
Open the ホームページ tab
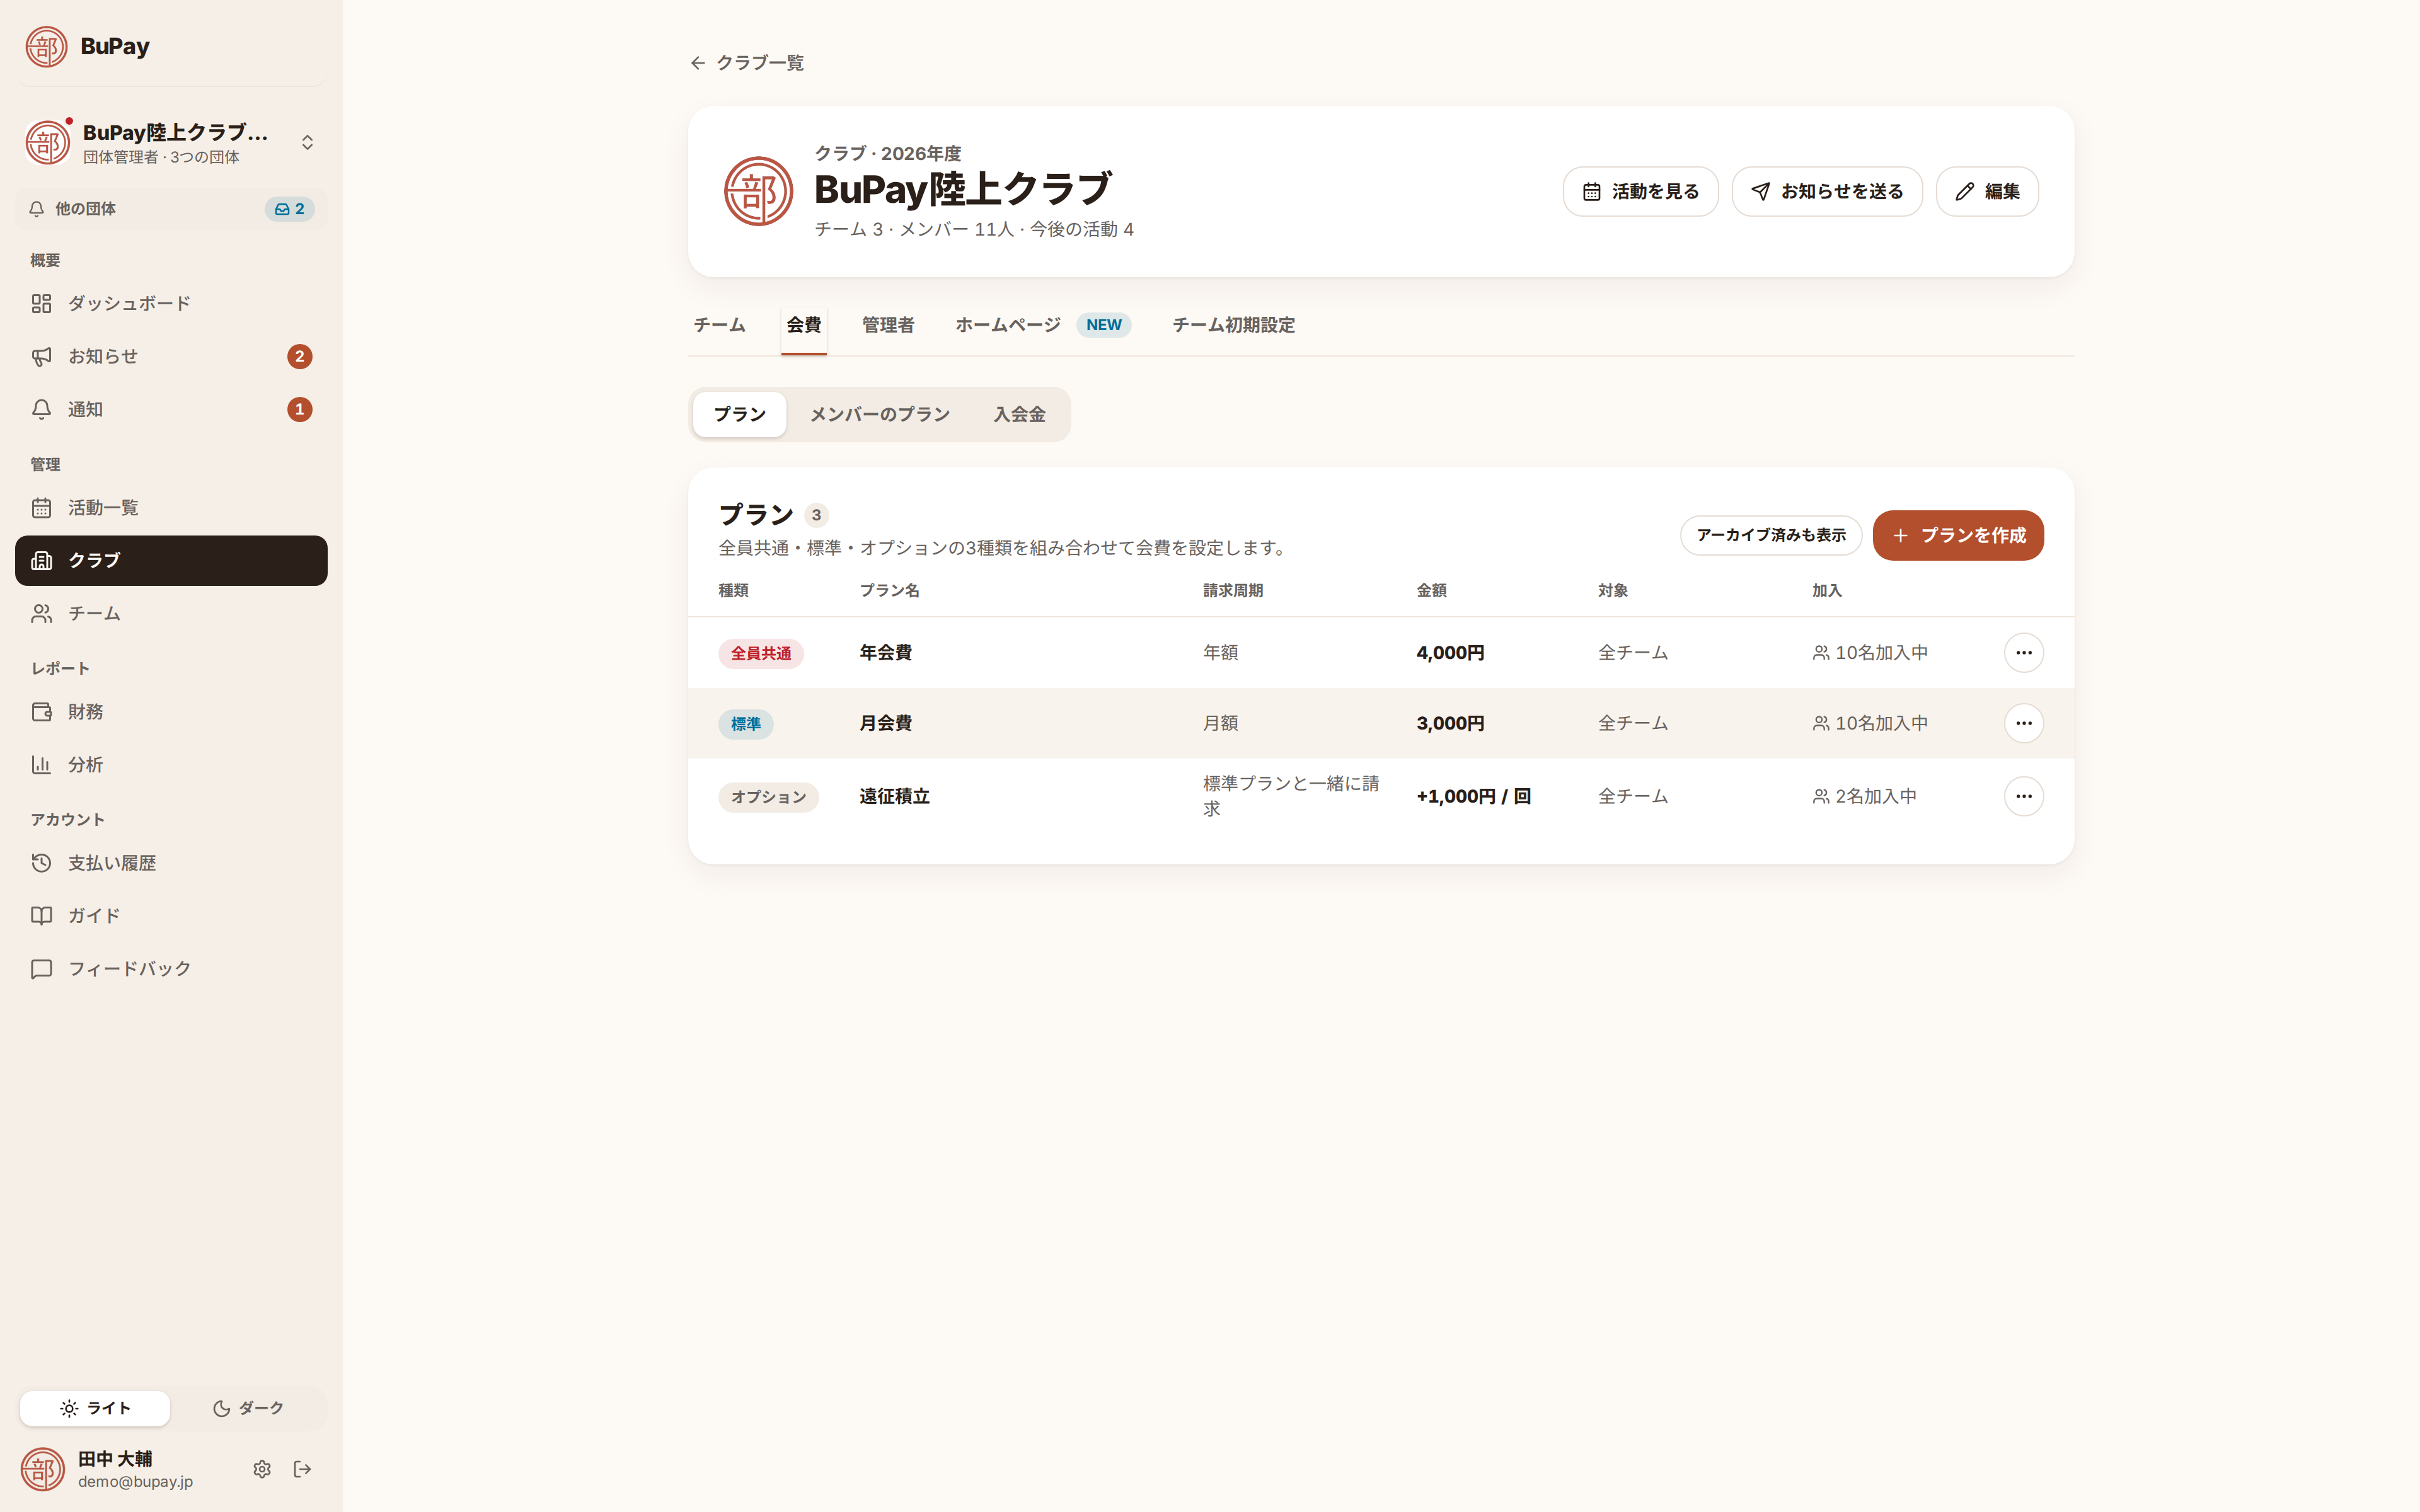point(1042,325)
